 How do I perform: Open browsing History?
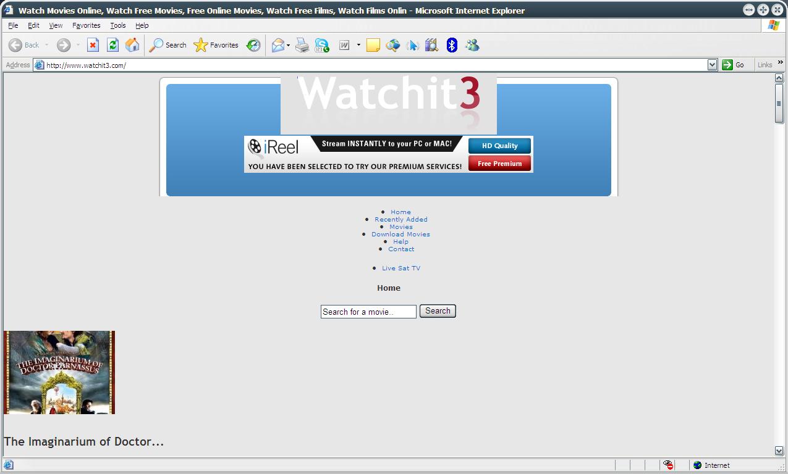click(253, 45)
